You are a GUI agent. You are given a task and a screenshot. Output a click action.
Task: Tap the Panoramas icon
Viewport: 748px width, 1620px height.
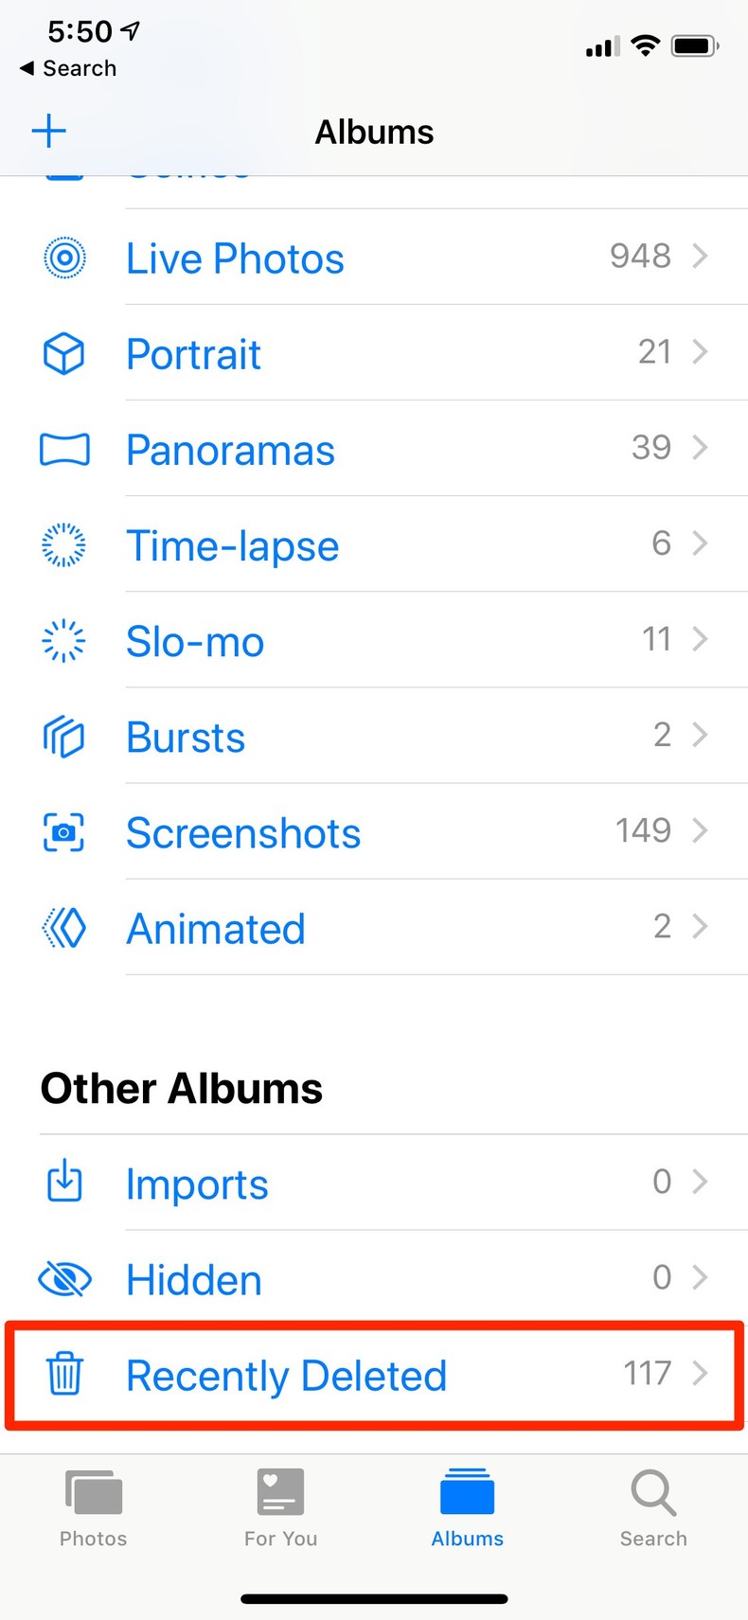[x=64, y=450]
